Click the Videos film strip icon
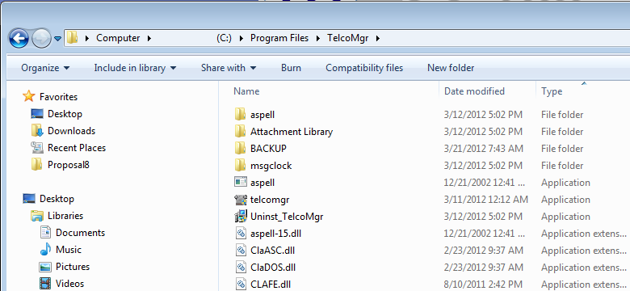630x291 pixels. pyautogui.click(x=45, y=284)
